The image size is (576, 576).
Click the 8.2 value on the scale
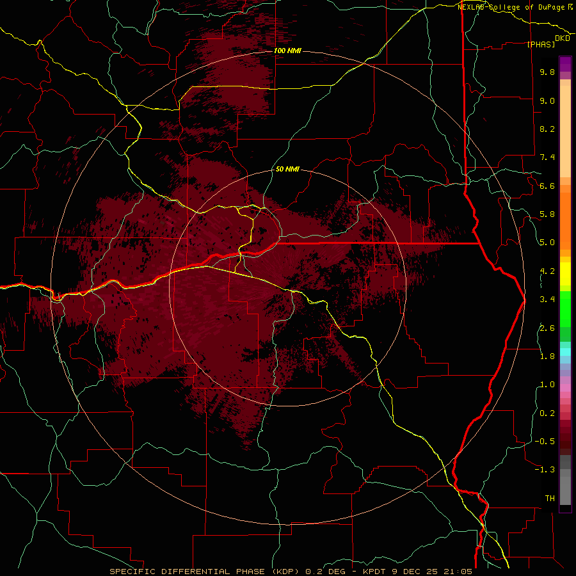coord(547,129)
